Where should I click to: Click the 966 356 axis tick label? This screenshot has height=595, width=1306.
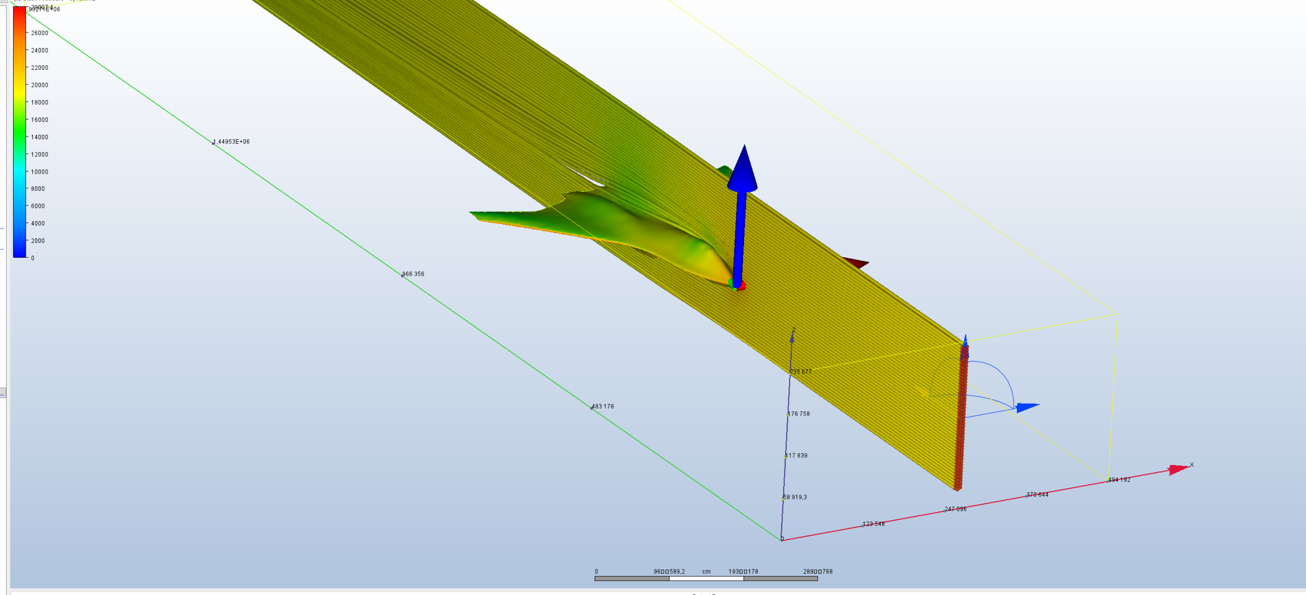(x=413, y=274)
